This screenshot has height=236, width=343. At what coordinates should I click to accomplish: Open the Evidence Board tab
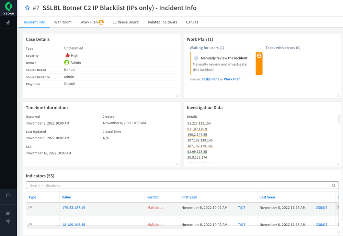point(126,22)
